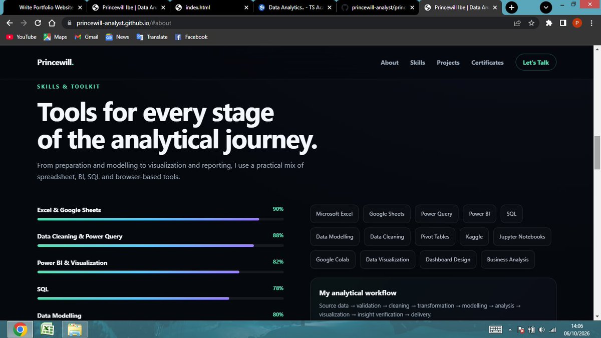Click the page vertical scrollbar thumb

[596, 153]
